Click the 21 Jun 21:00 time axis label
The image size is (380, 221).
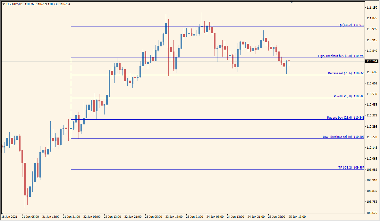(x=71, y=217)
